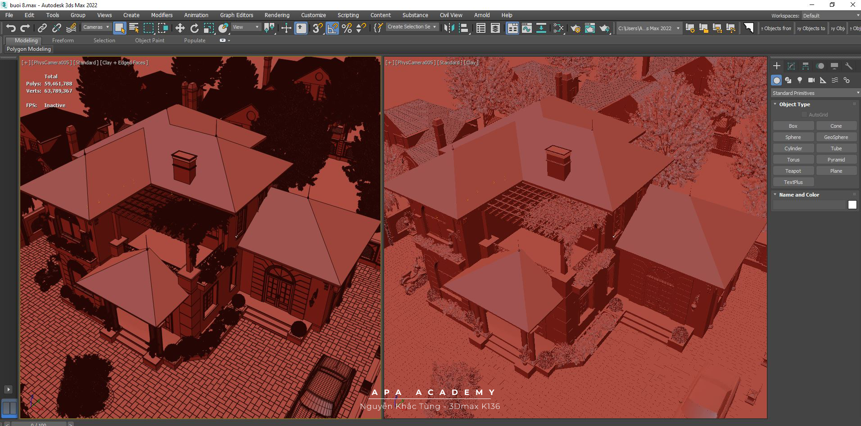Click the GeoSphere object button

836,137
